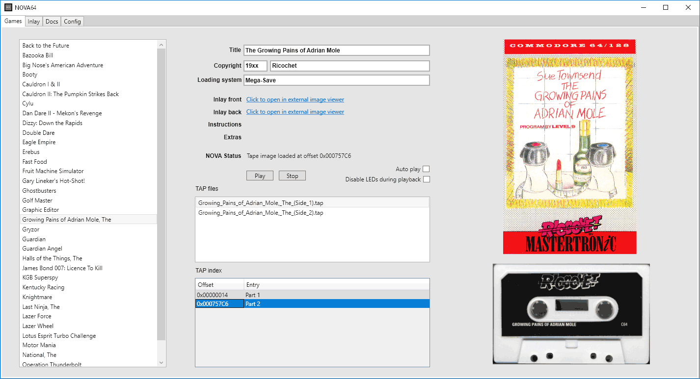Click the NOVA64 app icon in title bar
This screenshot has width=700, height=379.
pyautogui.click(x=8, y=7)
